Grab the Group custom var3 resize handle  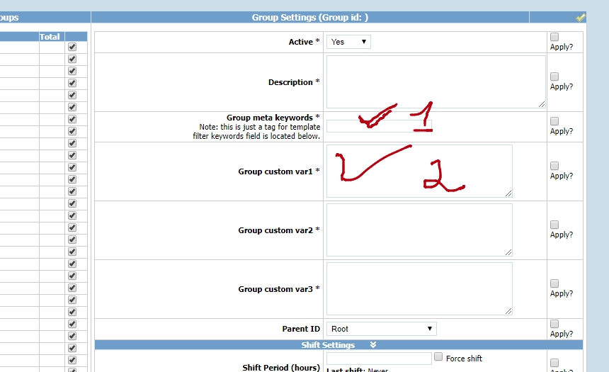pos(508,311)
